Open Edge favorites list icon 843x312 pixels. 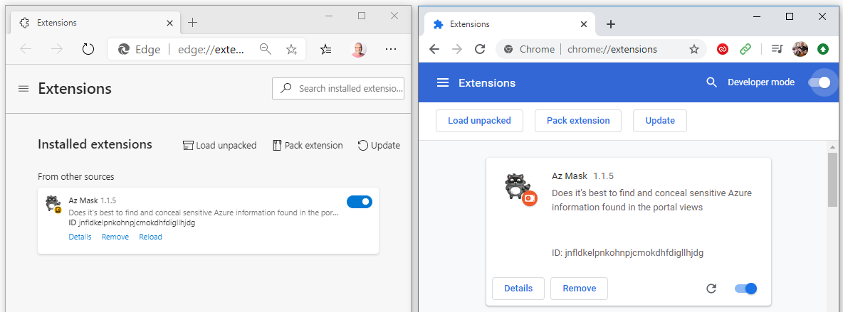coord(326,50)
